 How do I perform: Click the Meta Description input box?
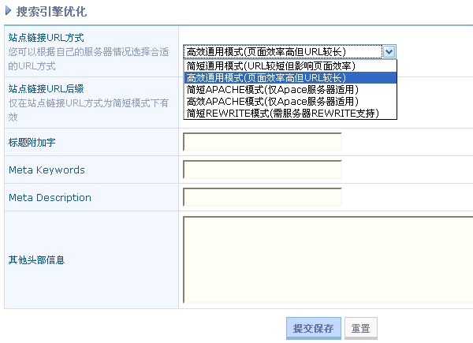pyautogui.click(x=262, y=197)
